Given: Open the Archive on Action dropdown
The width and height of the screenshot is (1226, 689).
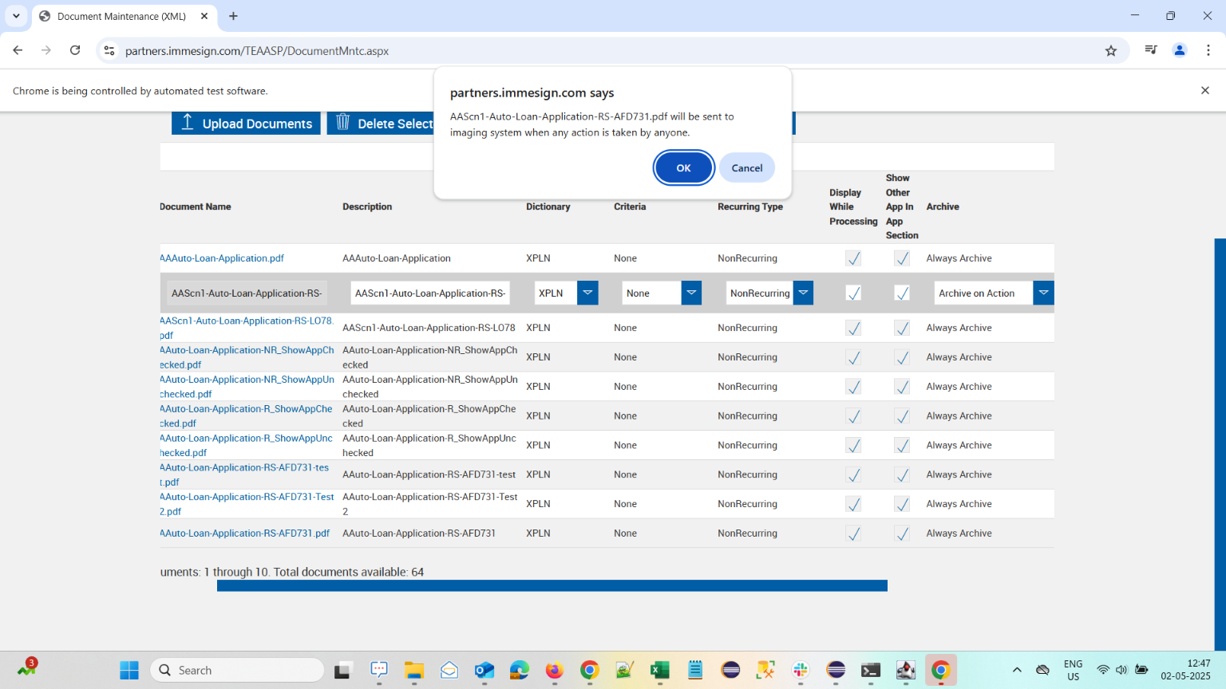Looking at the screenshot, I should tap(1043, 293).
